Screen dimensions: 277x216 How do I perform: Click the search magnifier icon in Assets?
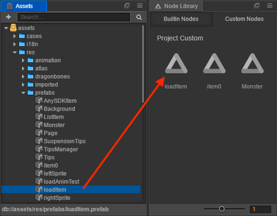[x=139, y=17]
